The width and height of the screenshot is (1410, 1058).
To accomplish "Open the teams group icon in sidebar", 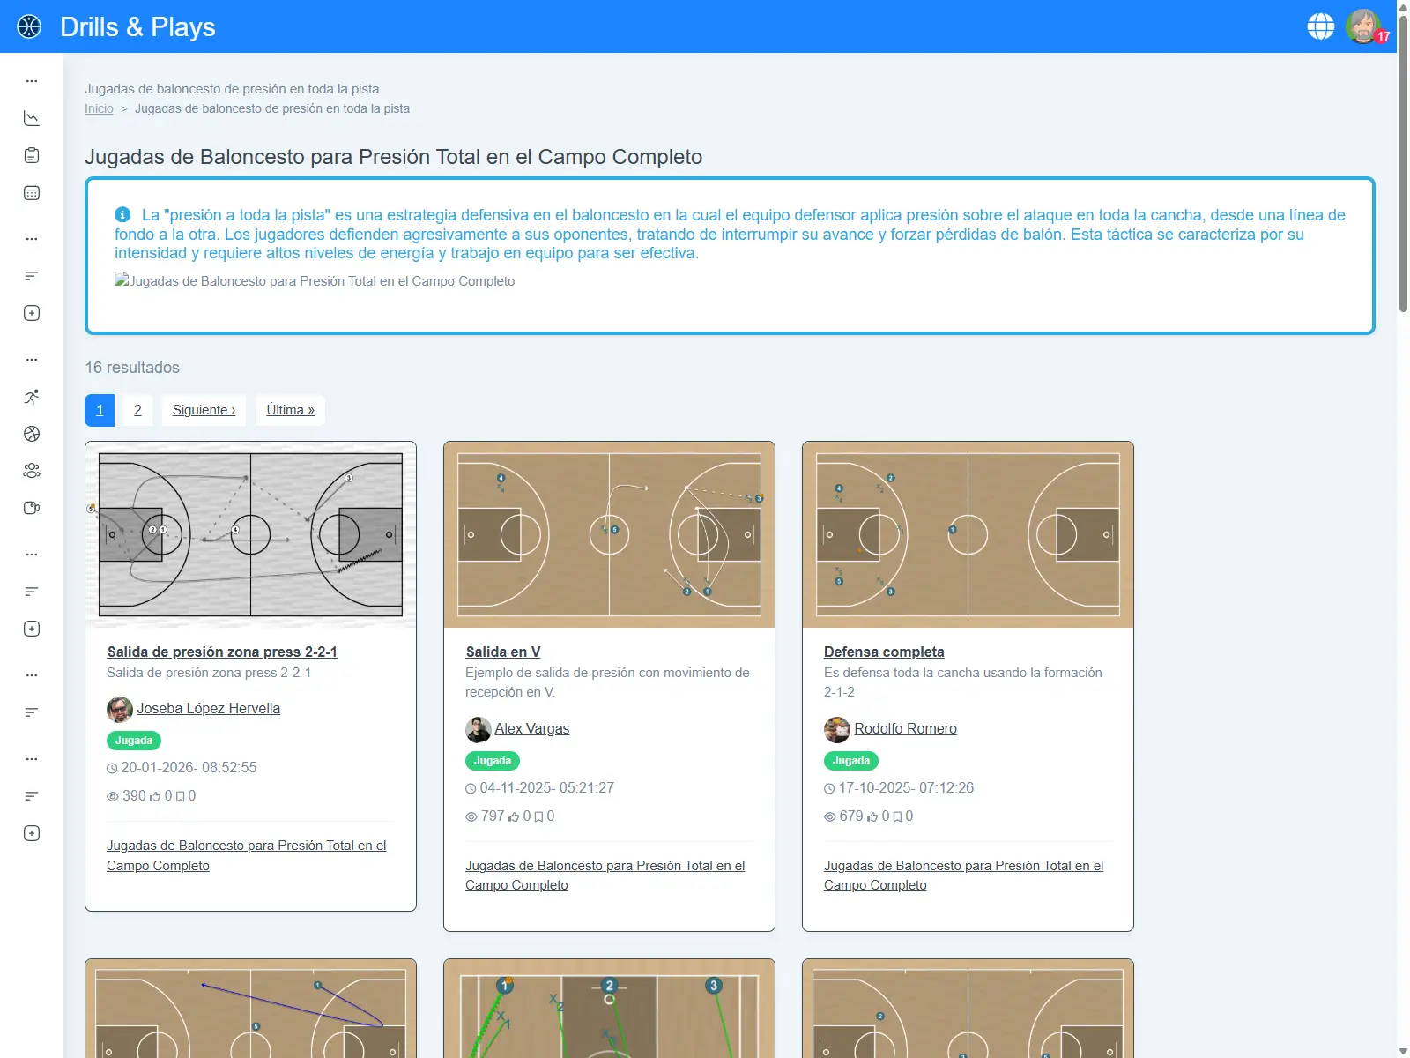I will [x=32, y=471].
